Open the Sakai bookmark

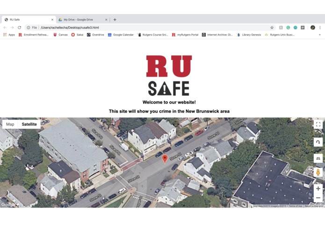coord(77,35)
